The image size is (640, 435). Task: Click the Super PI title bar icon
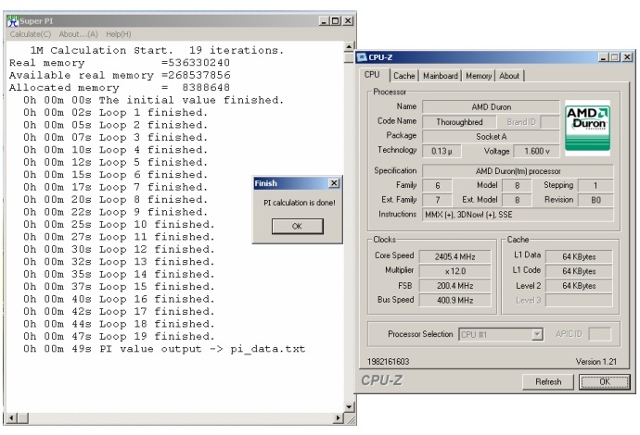(x=13, y=20)
